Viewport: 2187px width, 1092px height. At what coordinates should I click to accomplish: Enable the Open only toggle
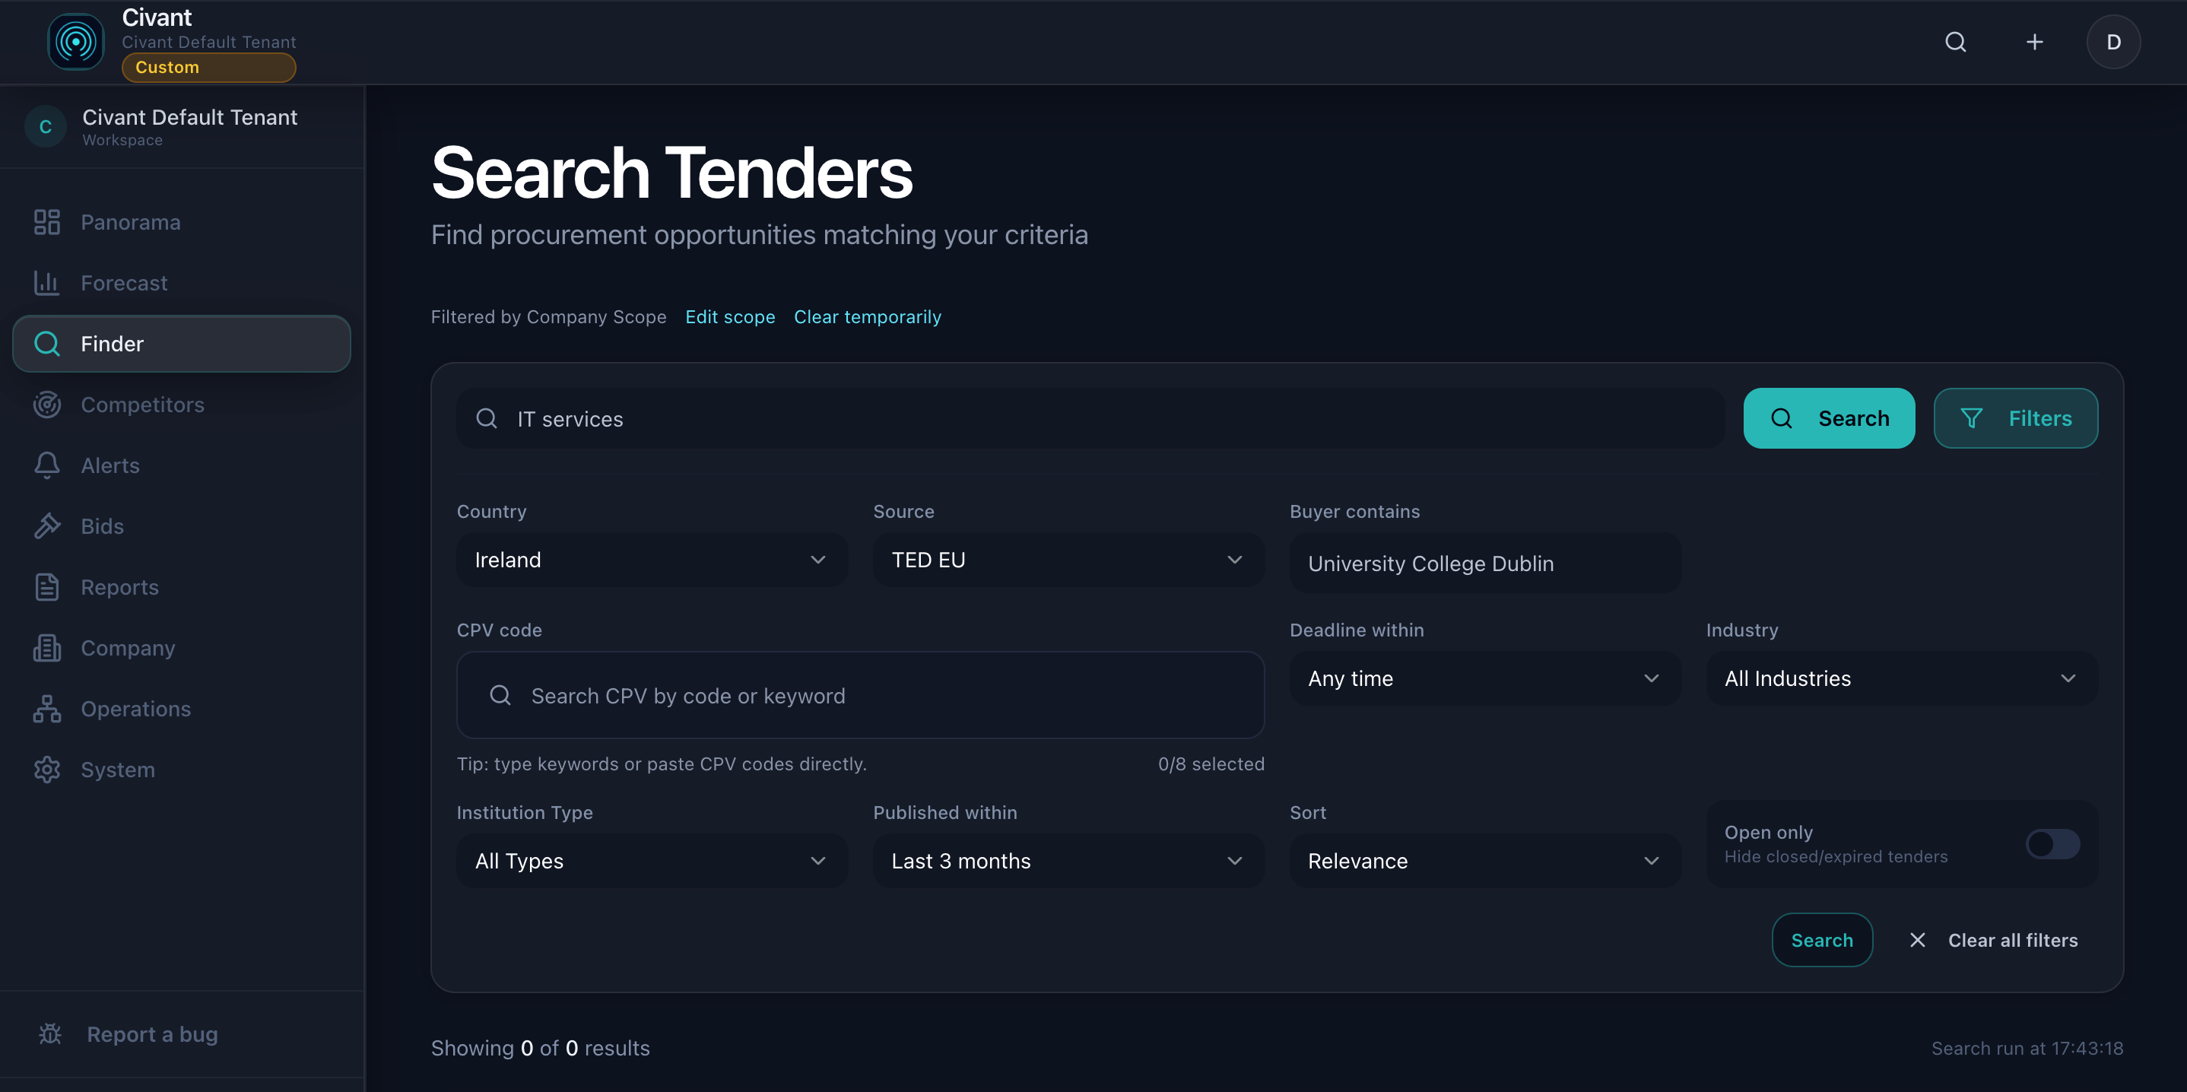2052,843
